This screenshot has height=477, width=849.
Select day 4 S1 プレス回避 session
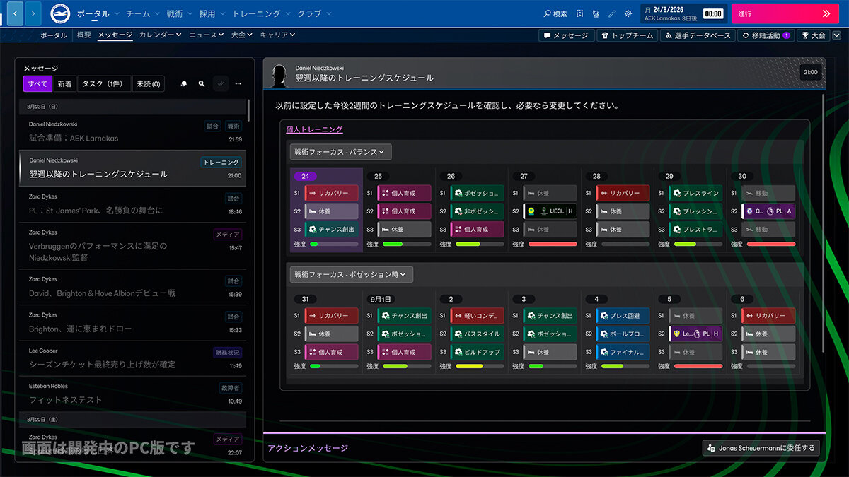point(623,316)
